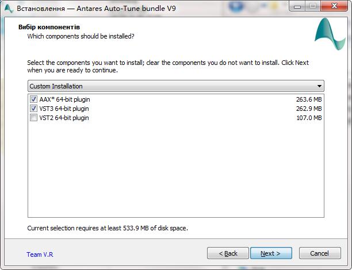This screenshot has height=270, width=352.
Task: Click the 107.0 MB size entry
Action: click(x=309, y=118)
